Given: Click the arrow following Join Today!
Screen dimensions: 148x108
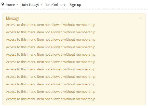Looking at the screenshot, I should 41,5.
